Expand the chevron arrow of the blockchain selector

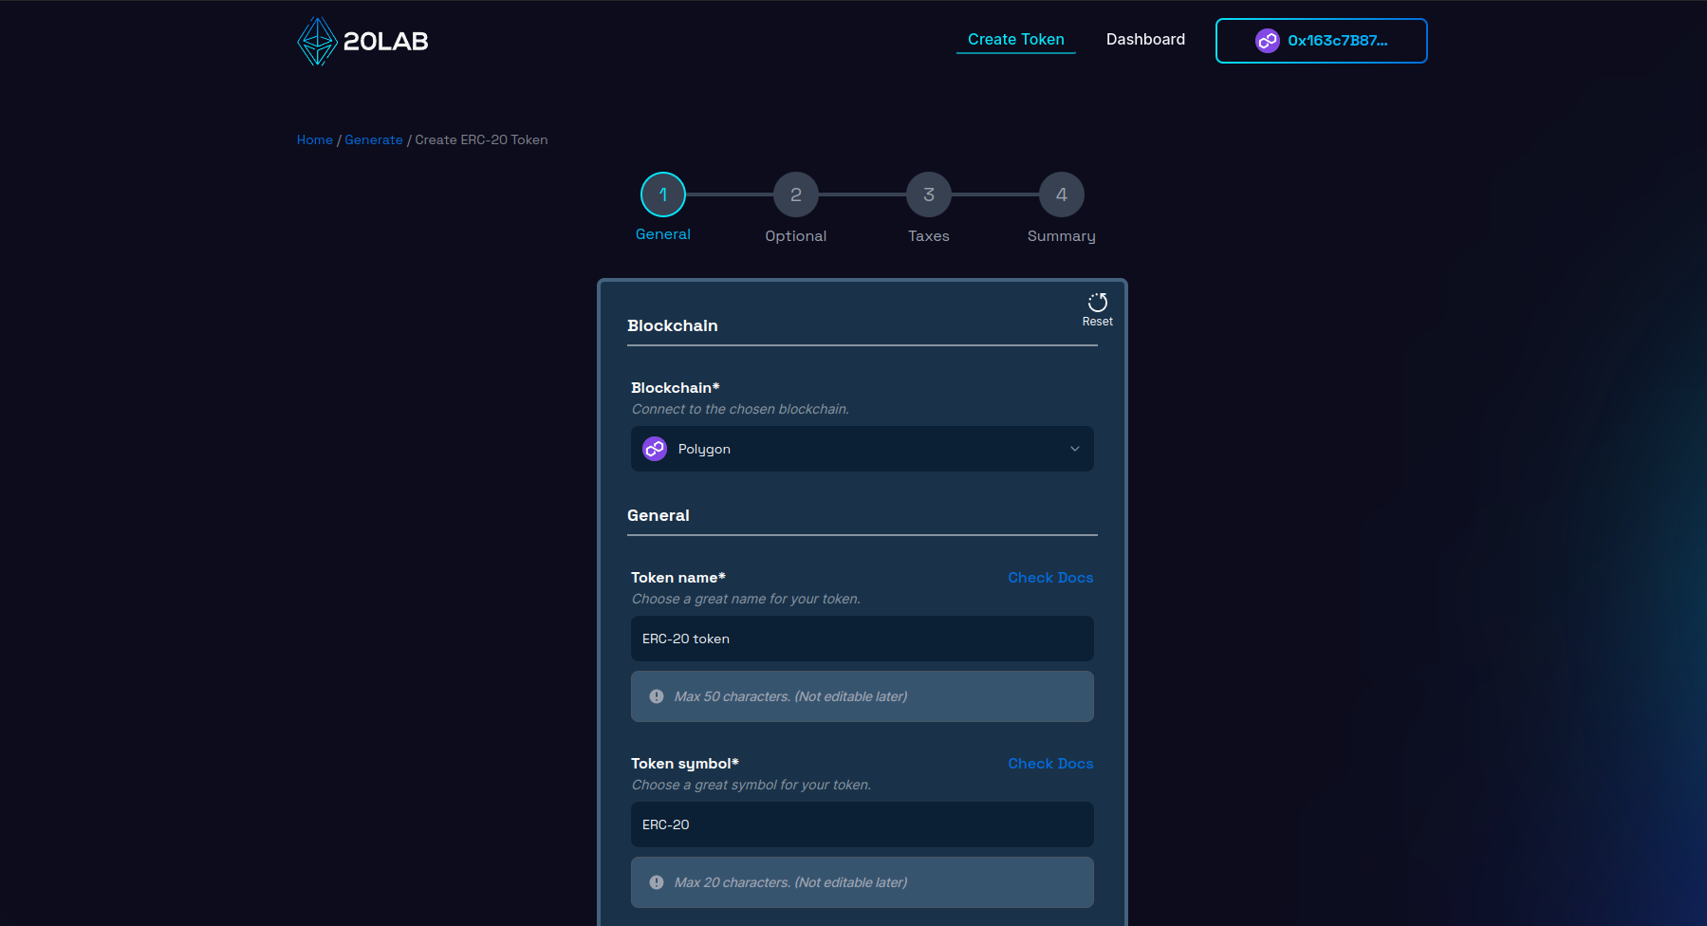[1075, 449]
